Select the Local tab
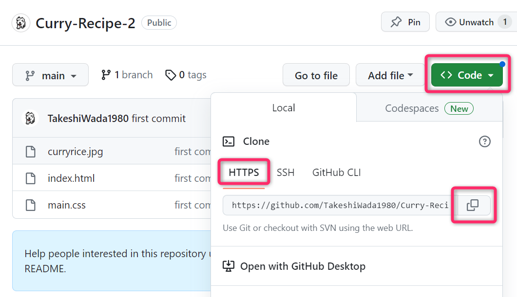 [284, 108]
